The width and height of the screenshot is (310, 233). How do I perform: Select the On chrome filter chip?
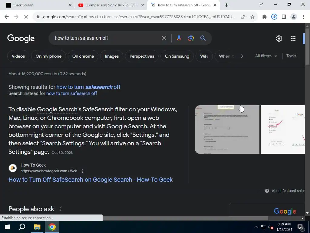(83, 56)
